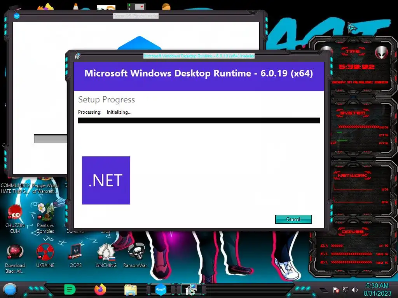The height and width of the screenshot is (298, 398).
Task: Cancel the .NET Desktop Runtime setup
Action: (293, 220)
